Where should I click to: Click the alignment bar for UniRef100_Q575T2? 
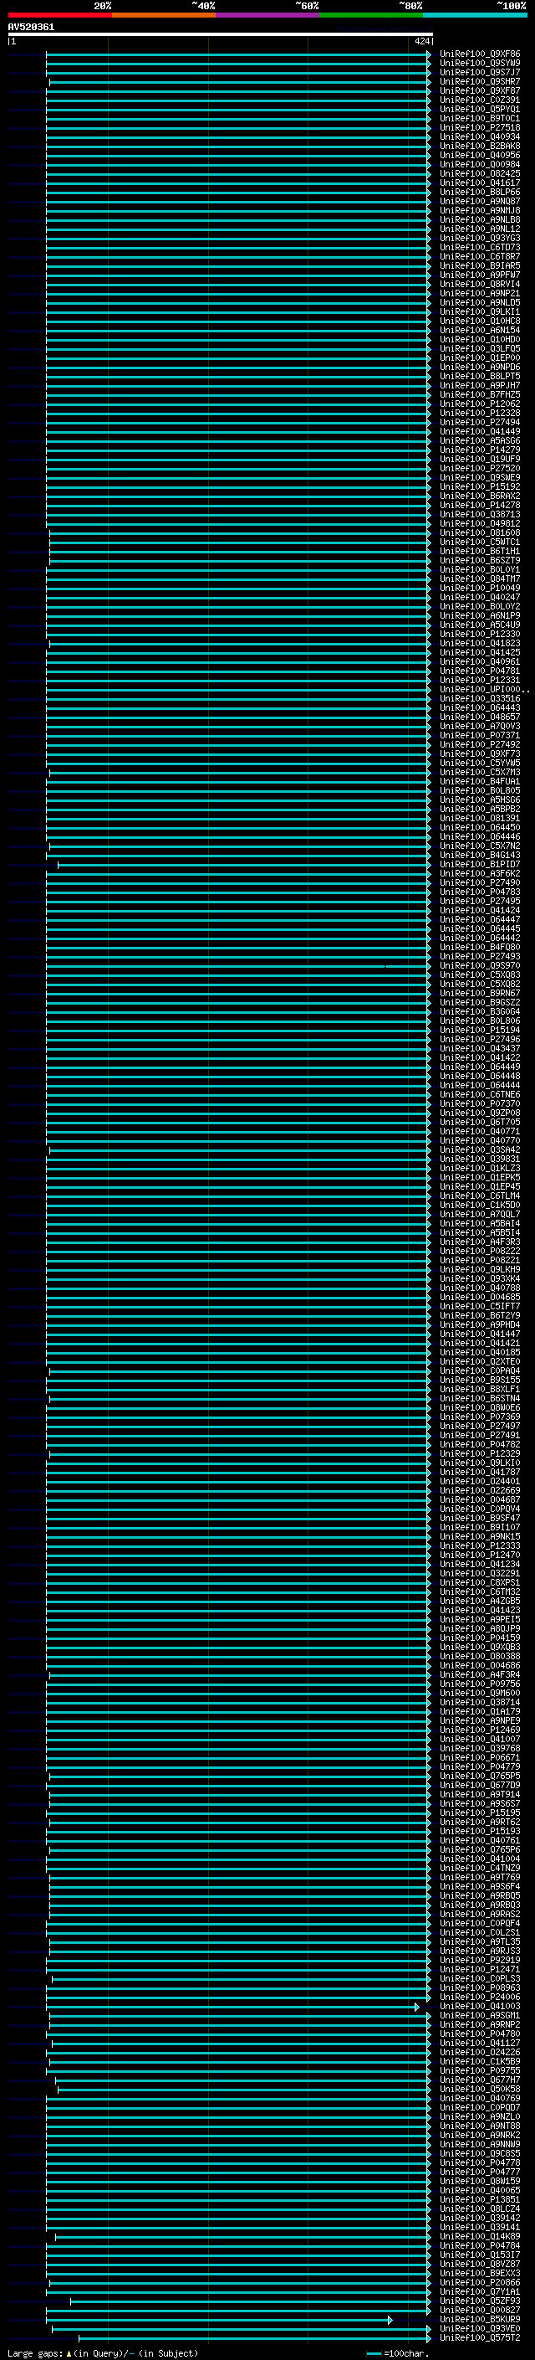(x=254, y=2337)
